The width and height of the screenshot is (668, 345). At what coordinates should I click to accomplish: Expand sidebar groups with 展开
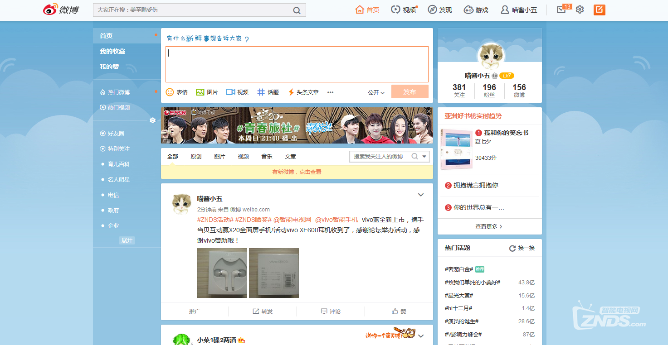coord(127,240)
